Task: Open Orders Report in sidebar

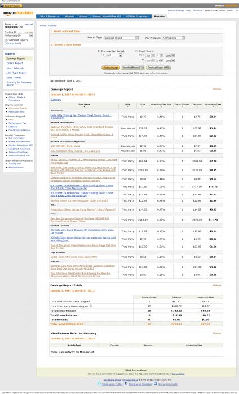Action: 15,63
